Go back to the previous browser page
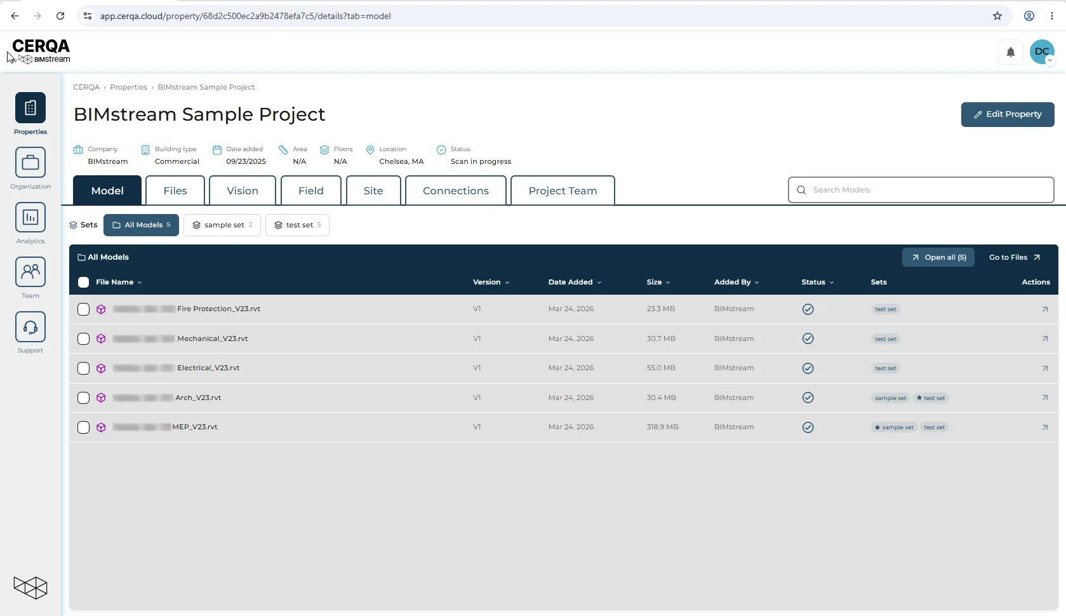Viewport: 1066px width, 616px height. pyautogui.click(x=15, y=16)
